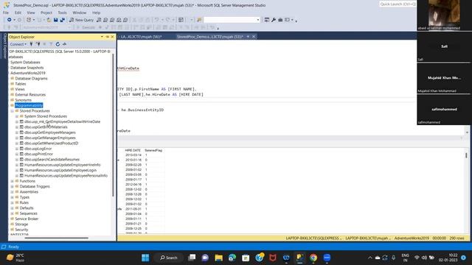
Task: Select the Tables folder in Object Explorer
Action: click(21, 84)
